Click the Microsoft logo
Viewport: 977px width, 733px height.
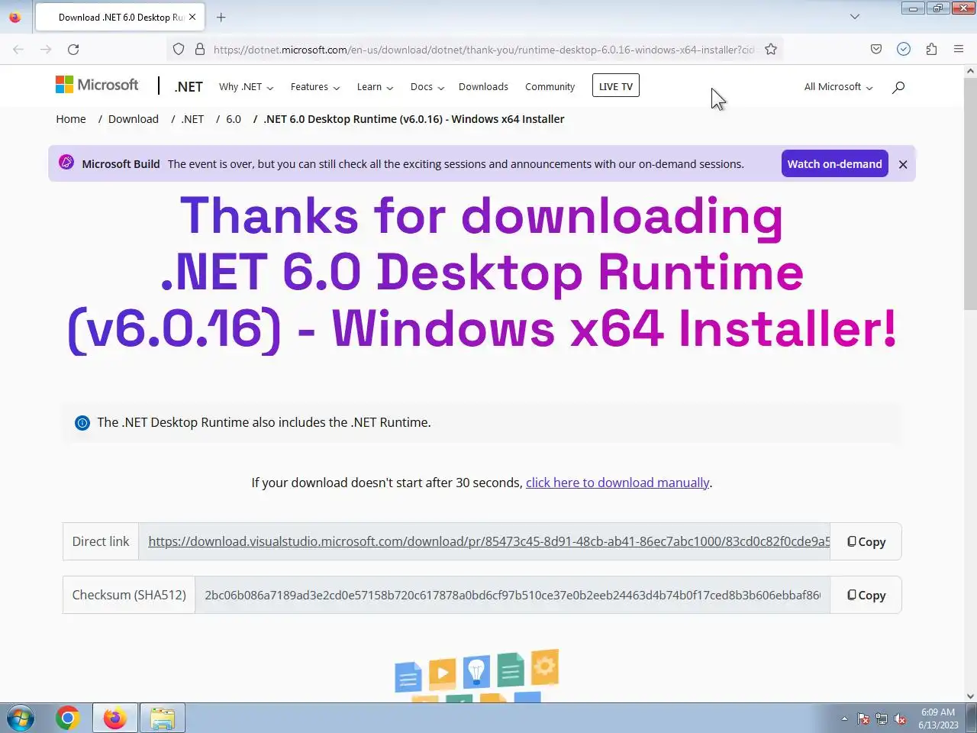97,85
